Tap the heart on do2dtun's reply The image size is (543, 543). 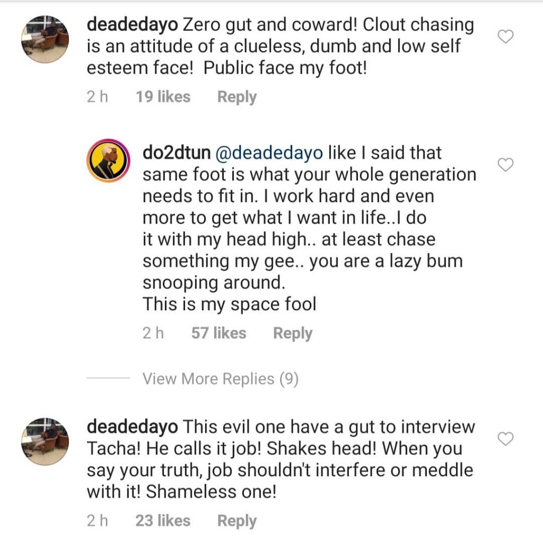coord(507,165)
